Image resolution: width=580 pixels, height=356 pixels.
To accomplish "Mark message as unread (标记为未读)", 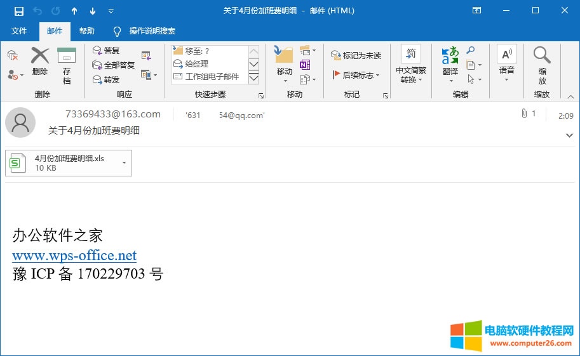I will [x=356, y=56].
